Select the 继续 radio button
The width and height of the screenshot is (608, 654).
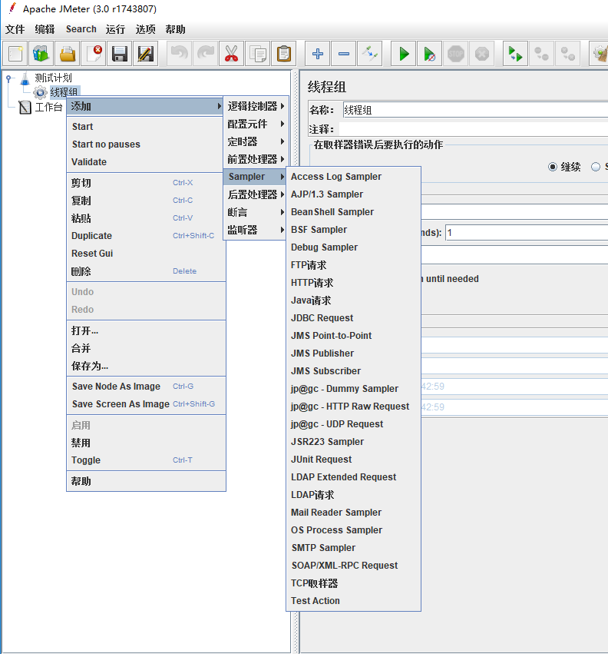point(553,167)
